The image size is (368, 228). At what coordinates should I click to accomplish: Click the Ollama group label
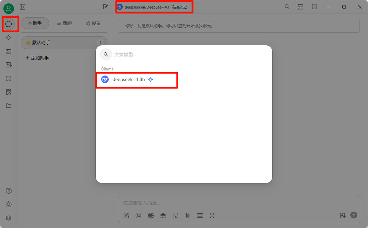[x=107, y=69]
